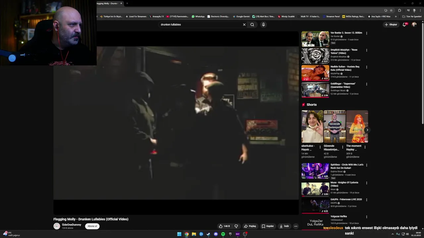The height and width of the screenshot is (238, 424).
Task: Open options menu for Goldfinger 'Superman' video
Action: point(366,84)
